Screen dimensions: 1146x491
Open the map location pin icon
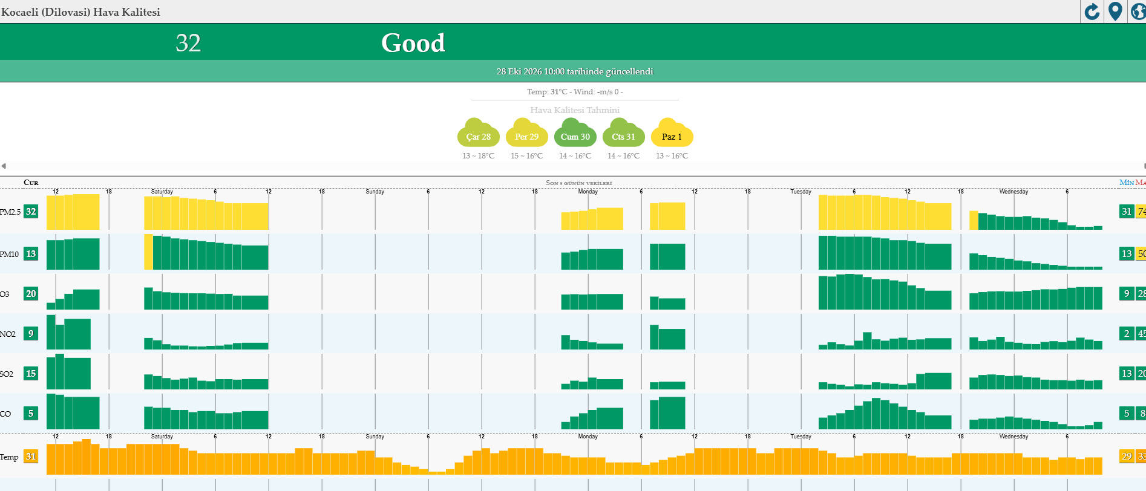pyautogui.click(x=1115, y=11)
